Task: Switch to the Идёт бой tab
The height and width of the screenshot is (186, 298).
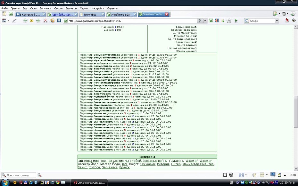Action: tap(62, 14)
